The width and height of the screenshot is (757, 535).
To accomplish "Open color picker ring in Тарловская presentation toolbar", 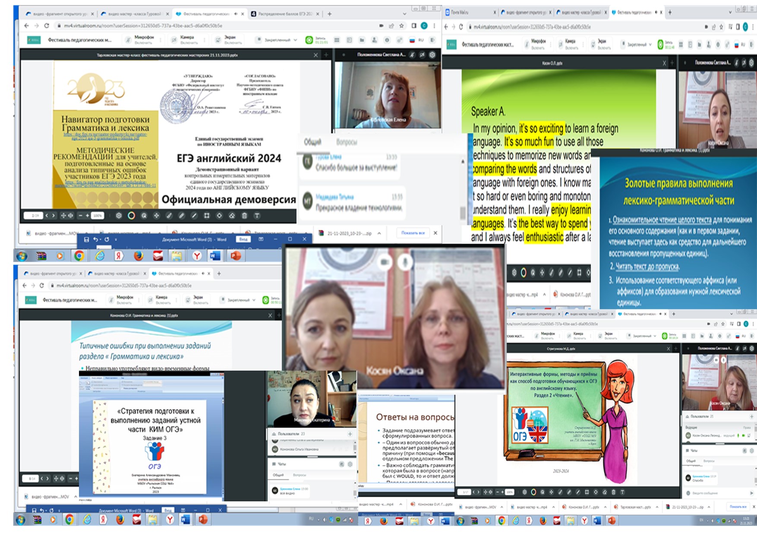I will (131, 215).
